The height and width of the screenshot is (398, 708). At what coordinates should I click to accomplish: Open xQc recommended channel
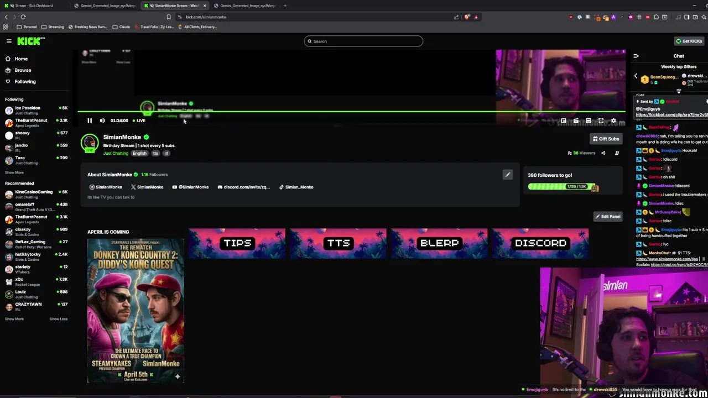click(36, 281)
